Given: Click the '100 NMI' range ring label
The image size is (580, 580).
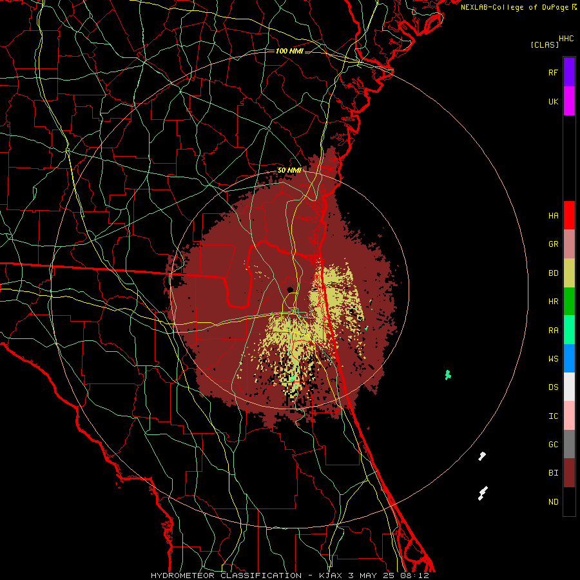Looking at the screenshot, I should tap(289, 51).
